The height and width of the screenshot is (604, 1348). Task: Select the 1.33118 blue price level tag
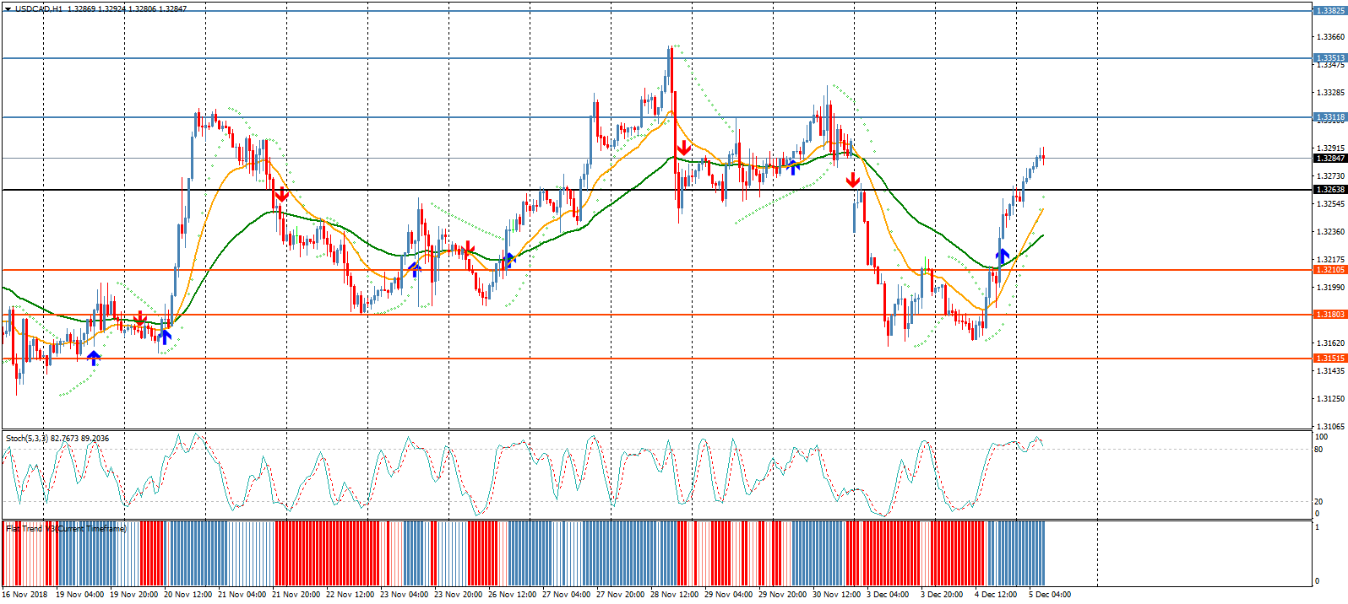(x=1329, y=117)
